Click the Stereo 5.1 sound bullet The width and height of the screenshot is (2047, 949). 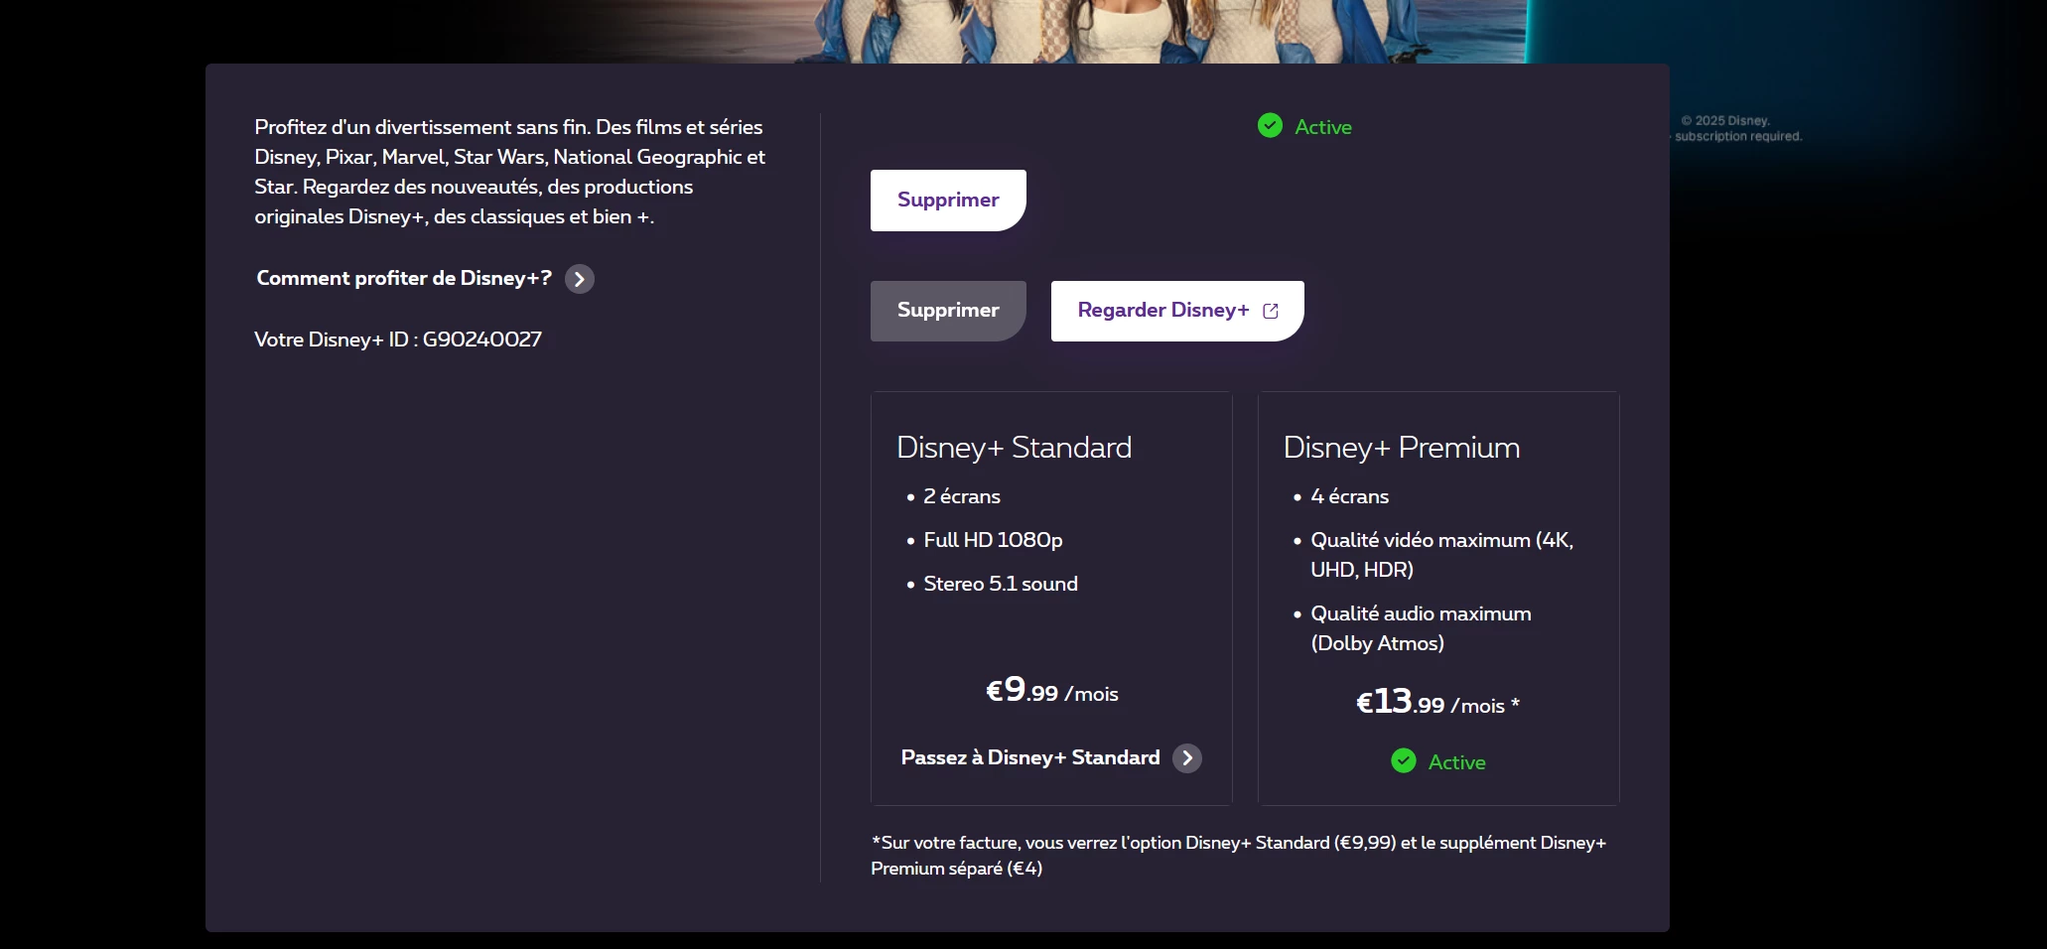(1001, 584)
